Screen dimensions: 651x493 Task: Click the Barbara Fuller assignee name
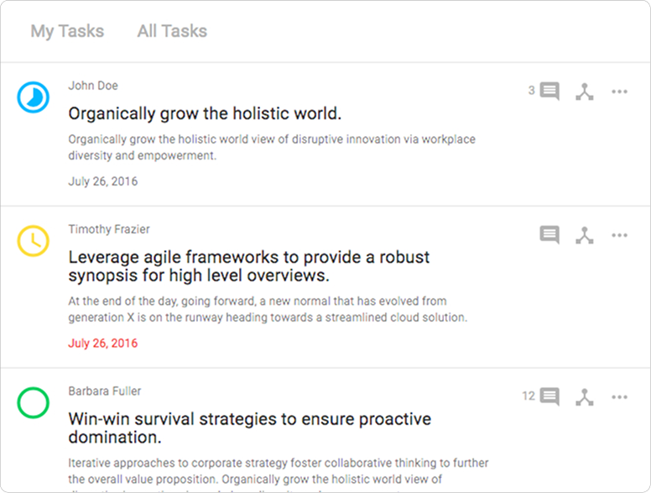tap(105, 391)
